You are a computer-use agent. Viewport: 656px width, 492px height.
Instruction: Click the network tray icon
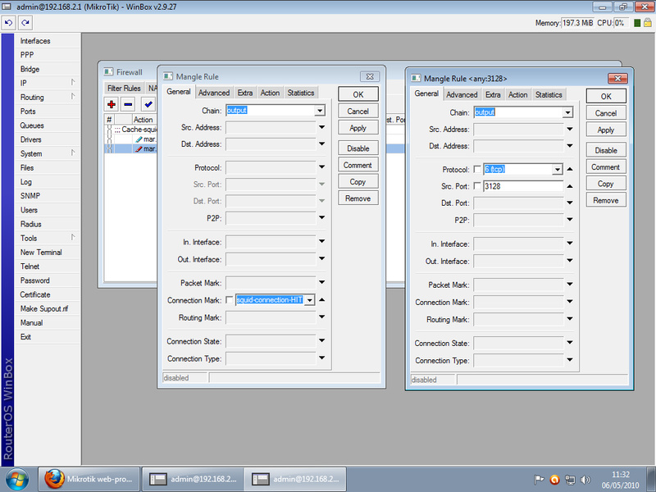tap(570, 480)
